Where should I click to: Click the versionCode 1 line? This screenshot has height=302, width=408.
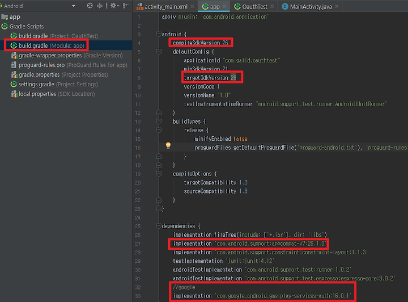click(201, 86)
